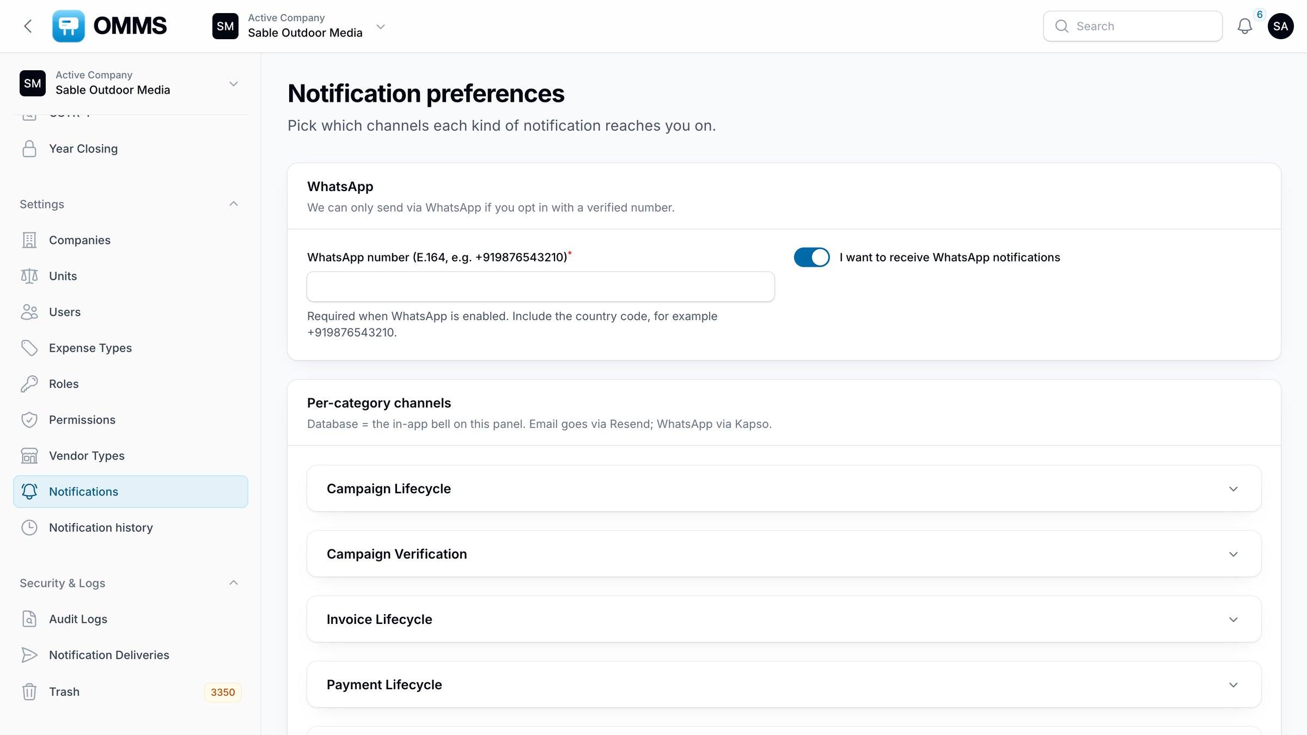The height and width of the screenshot is (735, 1307).
Task: Open Notification Deliveries page
Action: coord(131,655)
